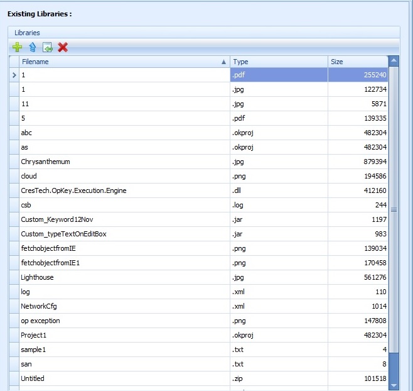Click the row indicator arrow of first row
Image resolution: width=413 pixels, height=391 pixels.
click(x=14, y=75)
